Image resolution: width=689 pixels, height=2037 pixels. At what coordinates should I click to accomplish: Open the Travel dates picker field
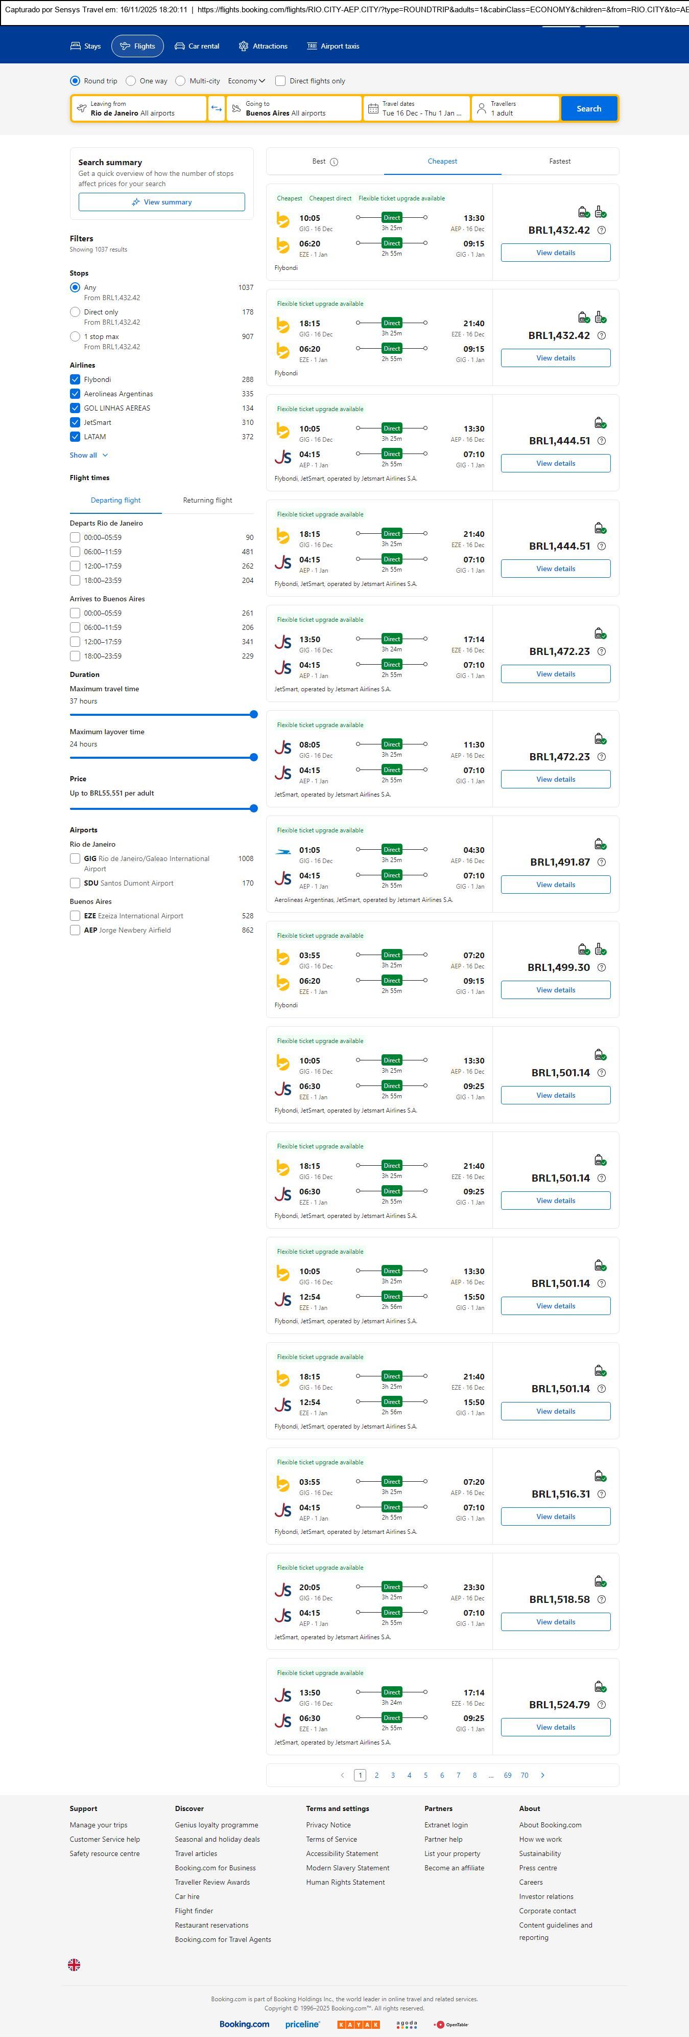pyautogui.click(x=416, y=108)
